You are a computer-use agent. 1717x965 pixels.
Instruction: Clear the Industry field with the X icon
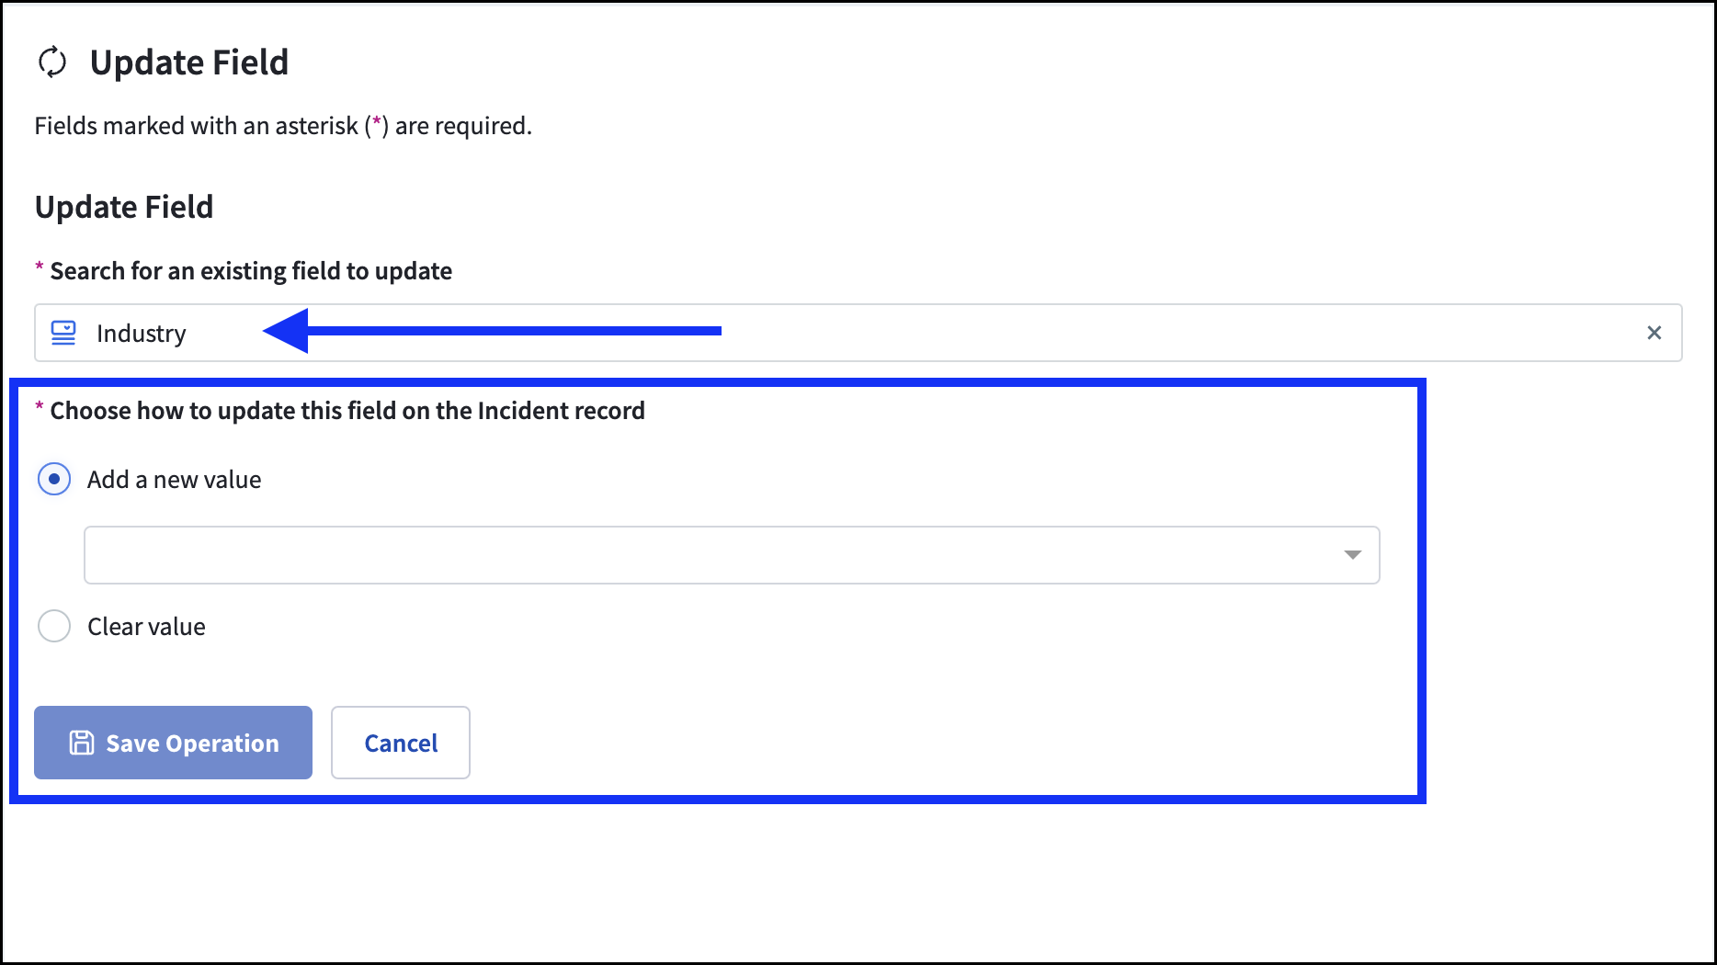[1654, 333]
